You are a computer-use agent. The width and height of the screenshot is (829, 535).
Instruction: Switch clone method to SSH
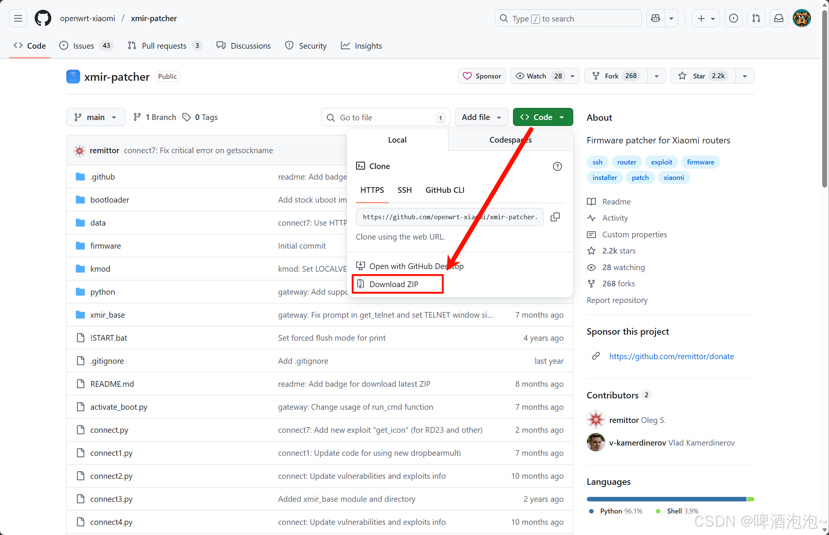coord(404,190)
